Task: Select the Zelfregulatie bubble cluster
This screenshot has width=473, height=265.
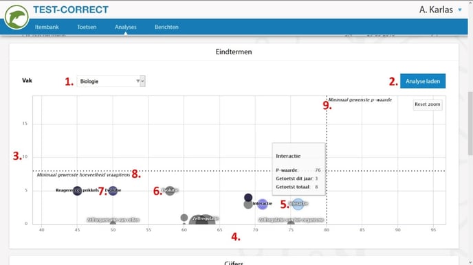Action: [x=202, y=220]
